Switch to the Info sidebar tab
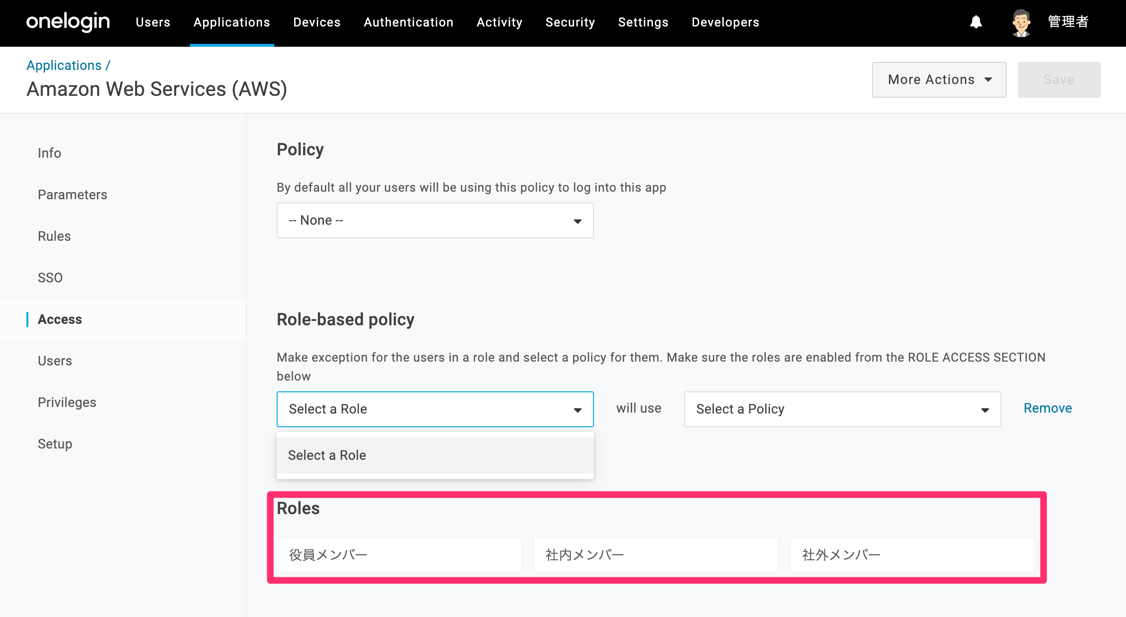The height and width of the screenshot is (617, 1126). [50, 153]
